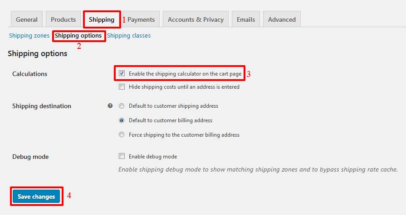The height and width of the screenshot is (215, 406).
Task: Enable Hide shipping costs until address entered
Action: click(122, 86)
